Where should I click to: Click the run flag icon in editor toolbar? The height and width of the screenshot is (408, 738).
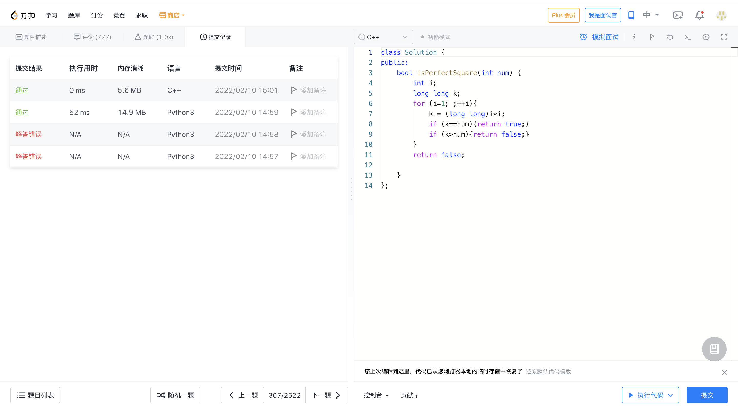652,37
